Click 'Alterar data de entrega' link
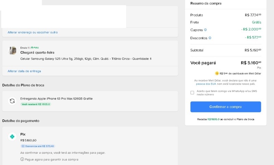The width and height of the screenshot is (274, 165). tap(24, 71)
